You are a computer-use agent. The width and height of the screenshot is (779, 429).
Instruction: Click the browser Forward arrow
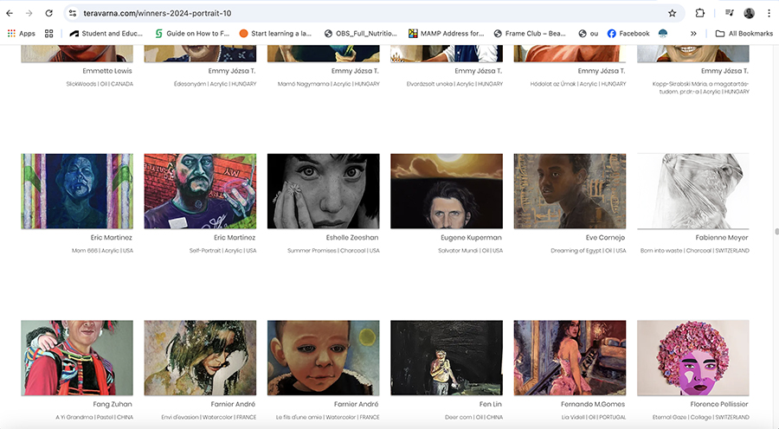pos(29,14)
